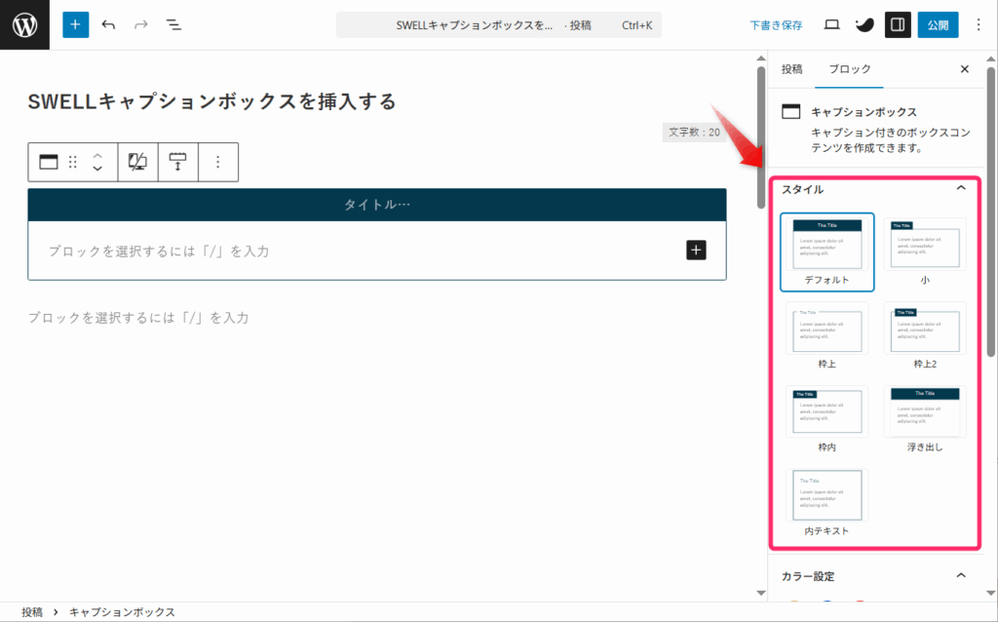Click the 公開 publish button
The height and width of the screenshot is (622, 998).
(938, 24)
